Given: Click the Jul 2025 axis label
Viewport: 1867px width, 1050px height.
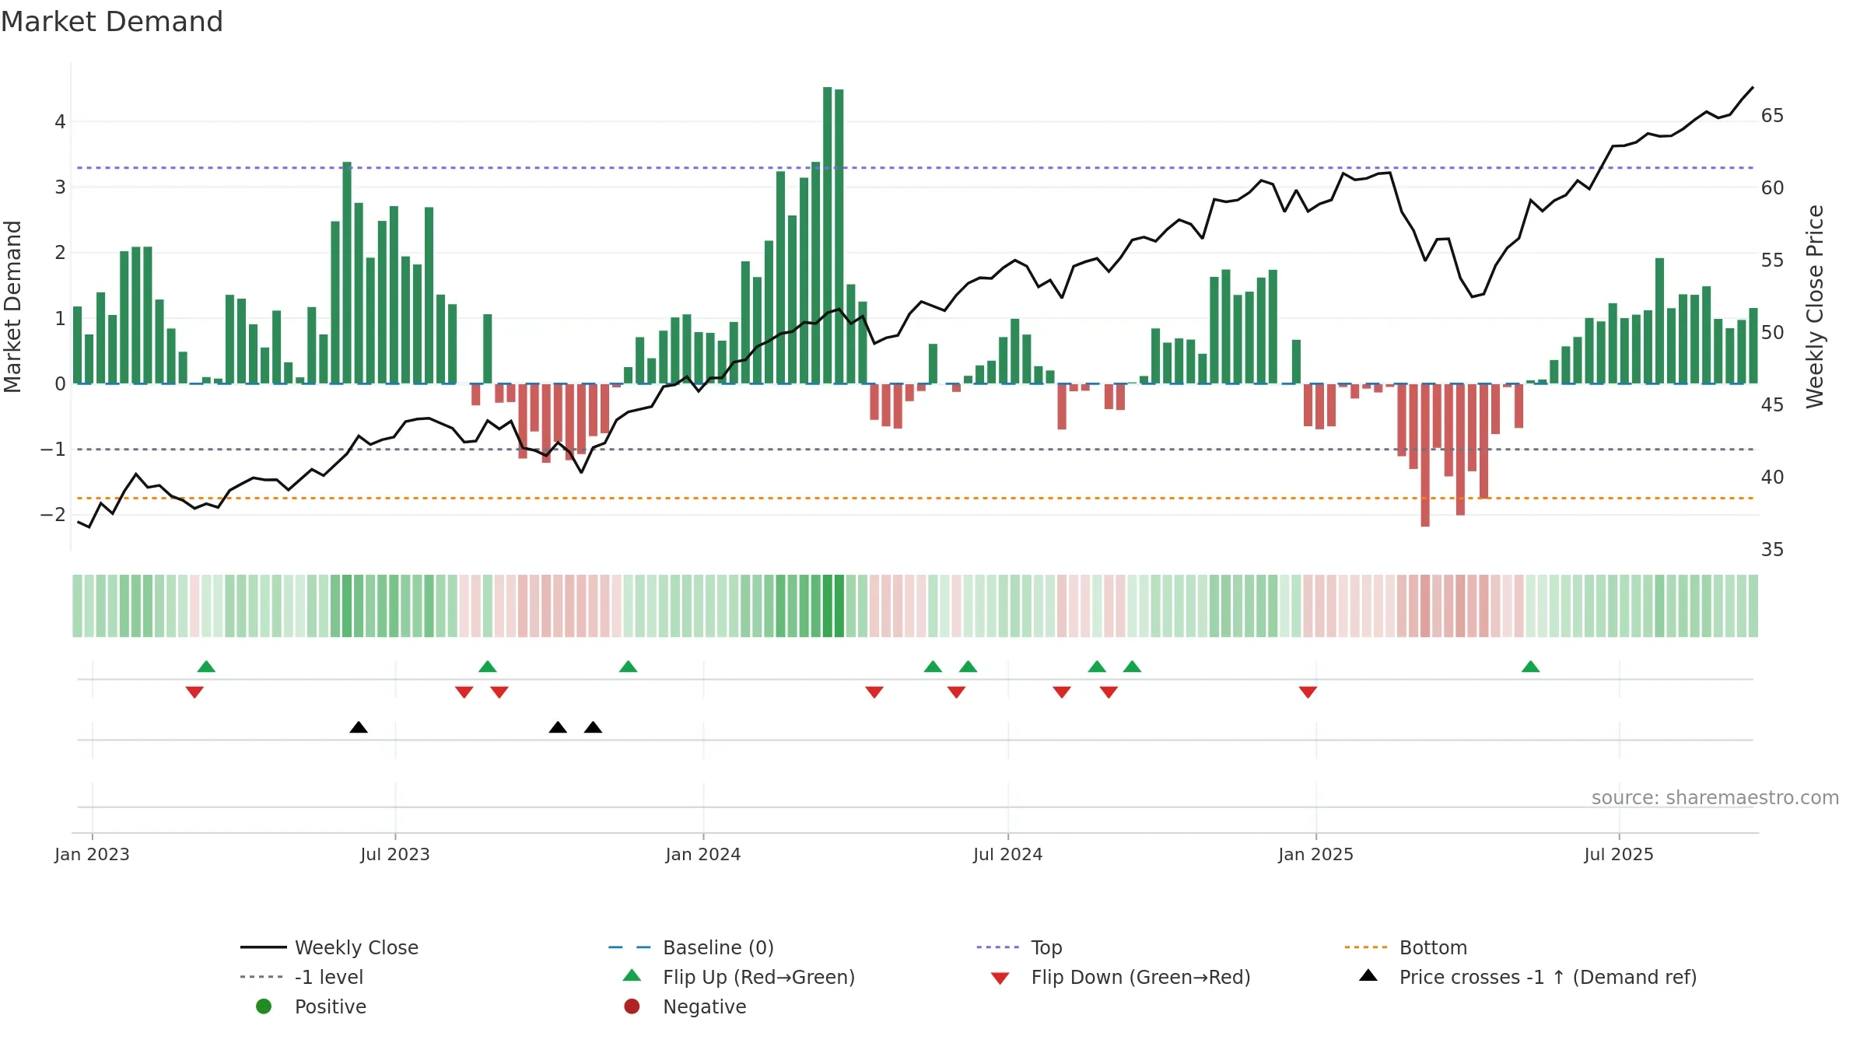Looking at the screenshot, I should 1619,854.
